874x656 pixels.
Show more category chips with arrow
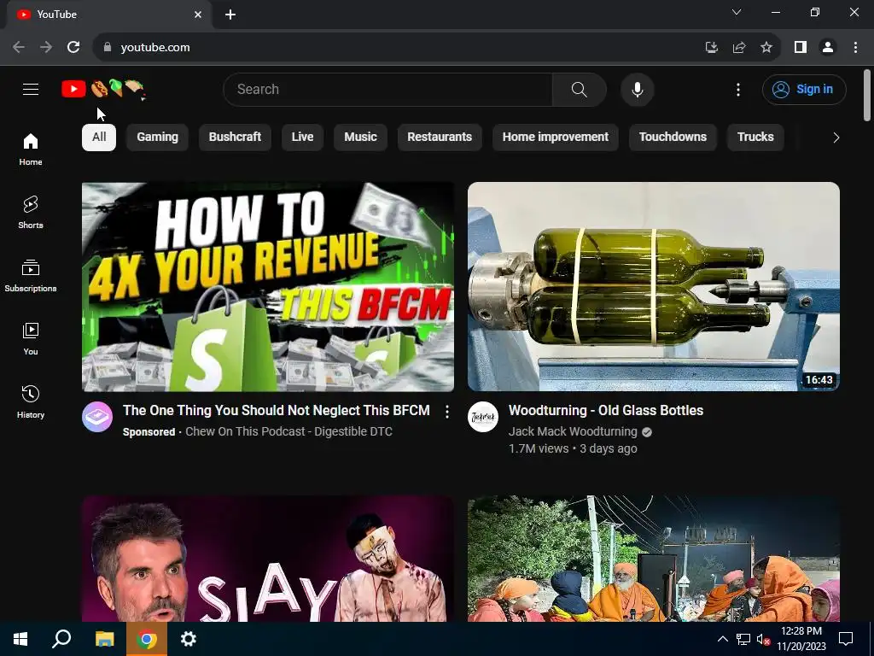(x=836, y=138)
